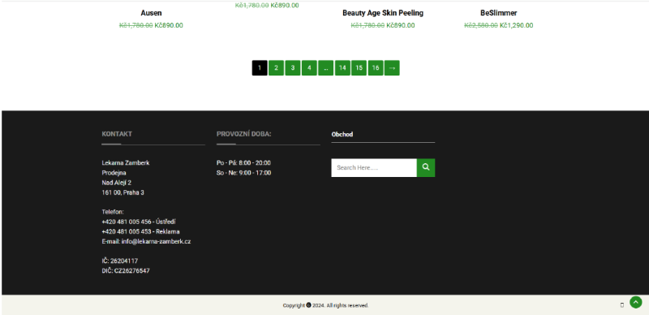This screenshot has width=649, height=315.
Task: Open the BeSlimmer product link
Action: 499,13
